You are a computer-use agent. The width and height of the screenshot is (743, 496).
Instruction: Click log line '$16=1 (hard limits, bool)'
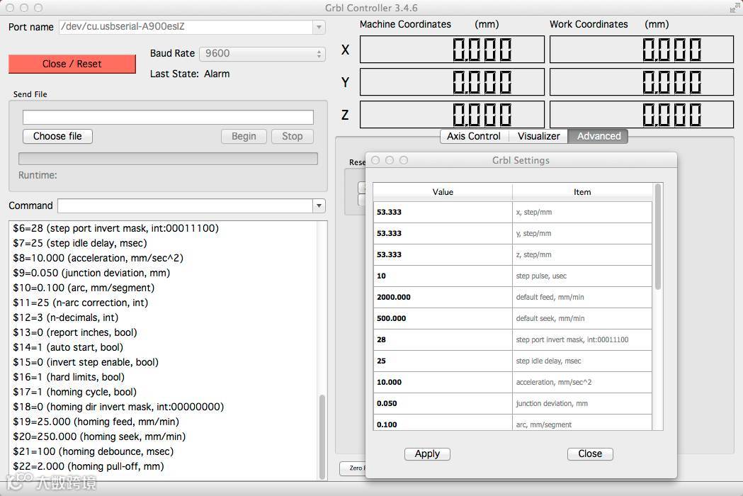[69, 377]
